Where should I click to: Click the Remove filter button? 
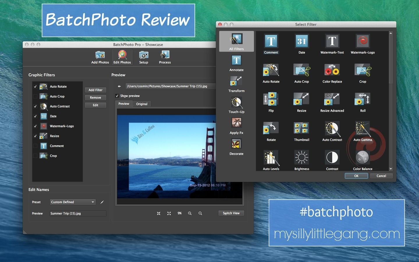click(x=95, y=98)
